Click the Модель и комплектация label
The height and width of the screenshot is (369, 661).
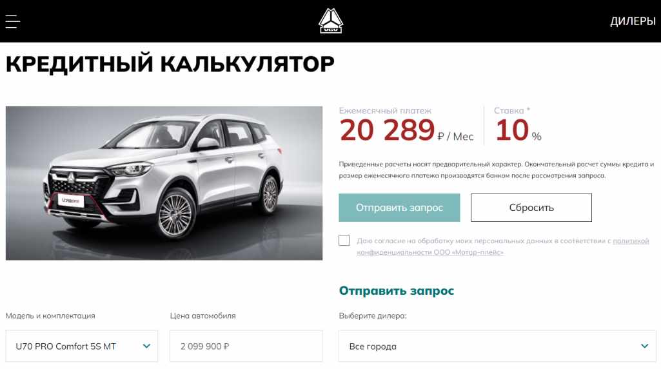[x=50, y=316]
